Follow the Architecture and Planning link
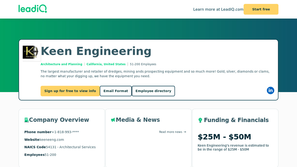297x167 pixels. point(61,64)
